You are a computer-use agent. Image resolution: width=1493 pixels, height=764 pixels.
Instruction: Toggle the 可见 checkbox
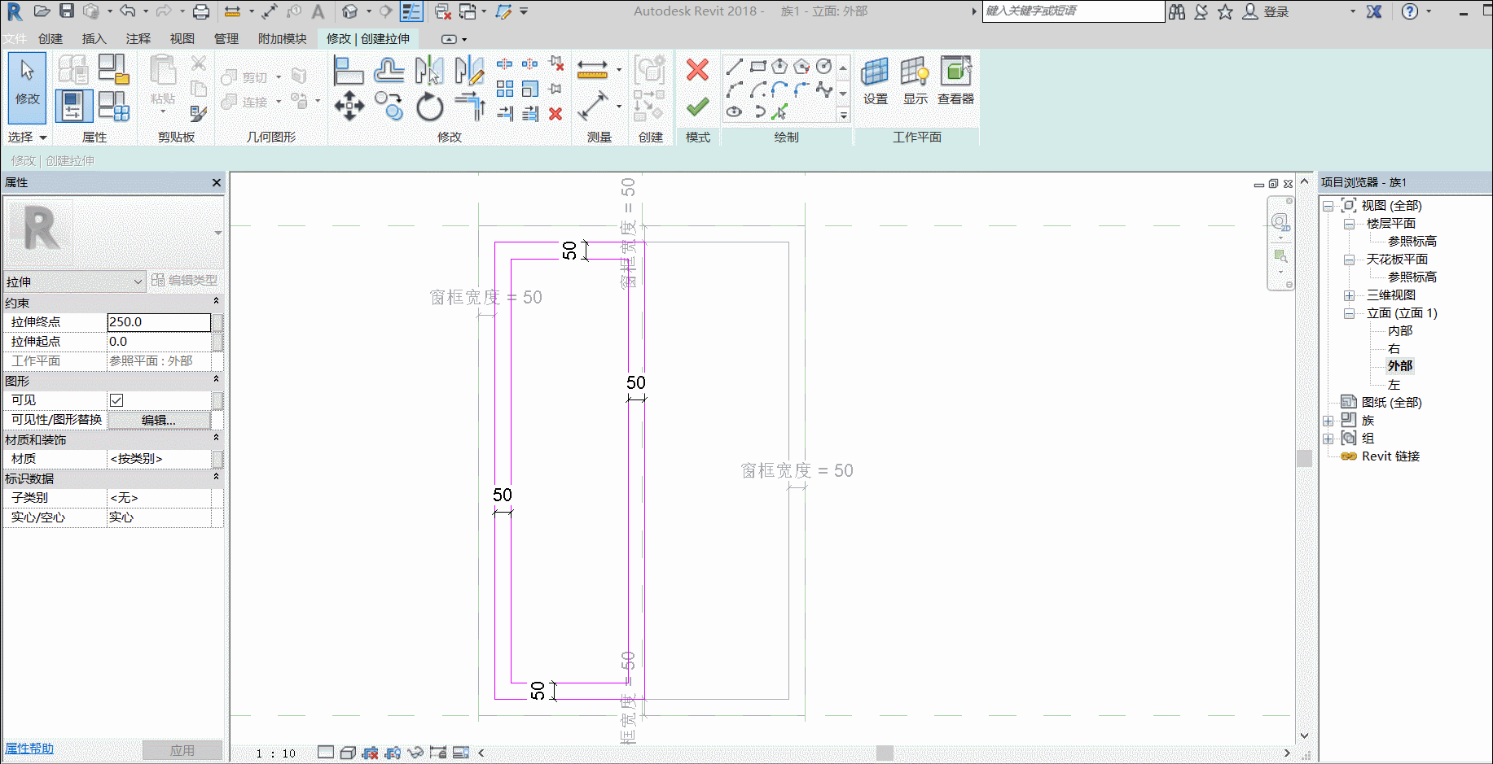point(116,400)
